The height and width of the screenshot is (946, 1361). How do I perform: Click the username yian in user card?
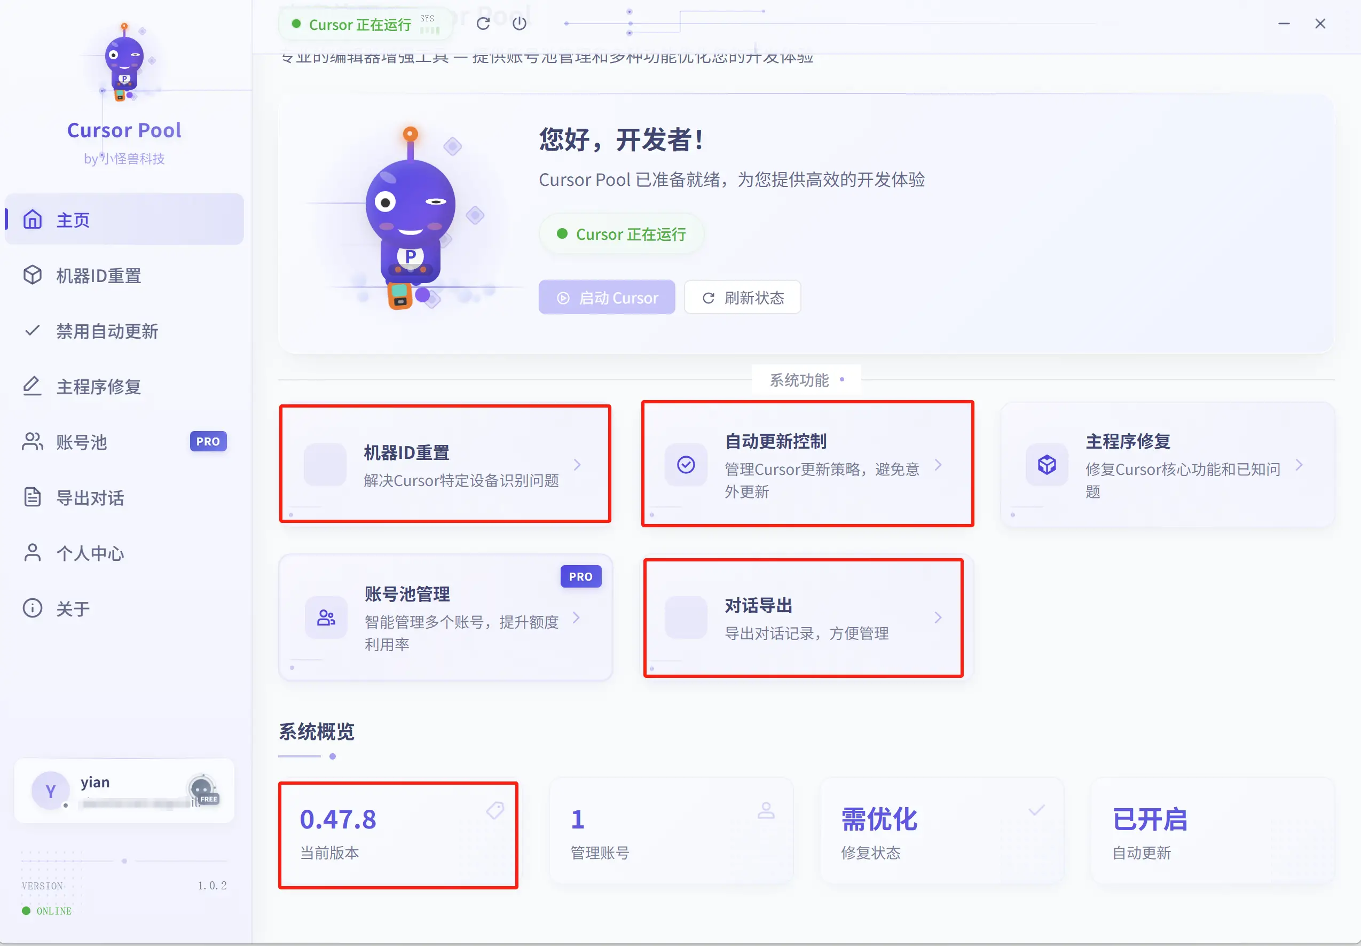[x=95, y=782]
